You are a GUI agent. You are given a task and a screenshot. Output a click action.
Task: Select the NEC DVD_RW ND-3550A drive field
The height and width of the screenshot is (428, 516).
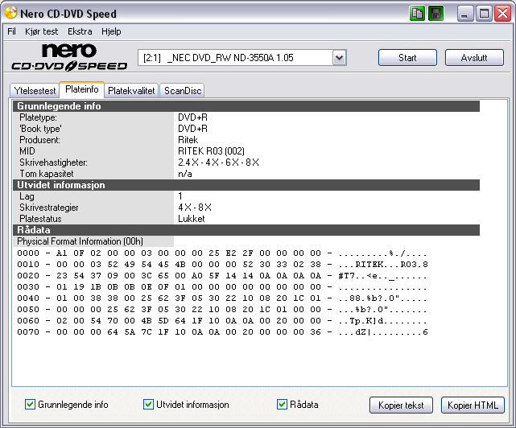235,58
